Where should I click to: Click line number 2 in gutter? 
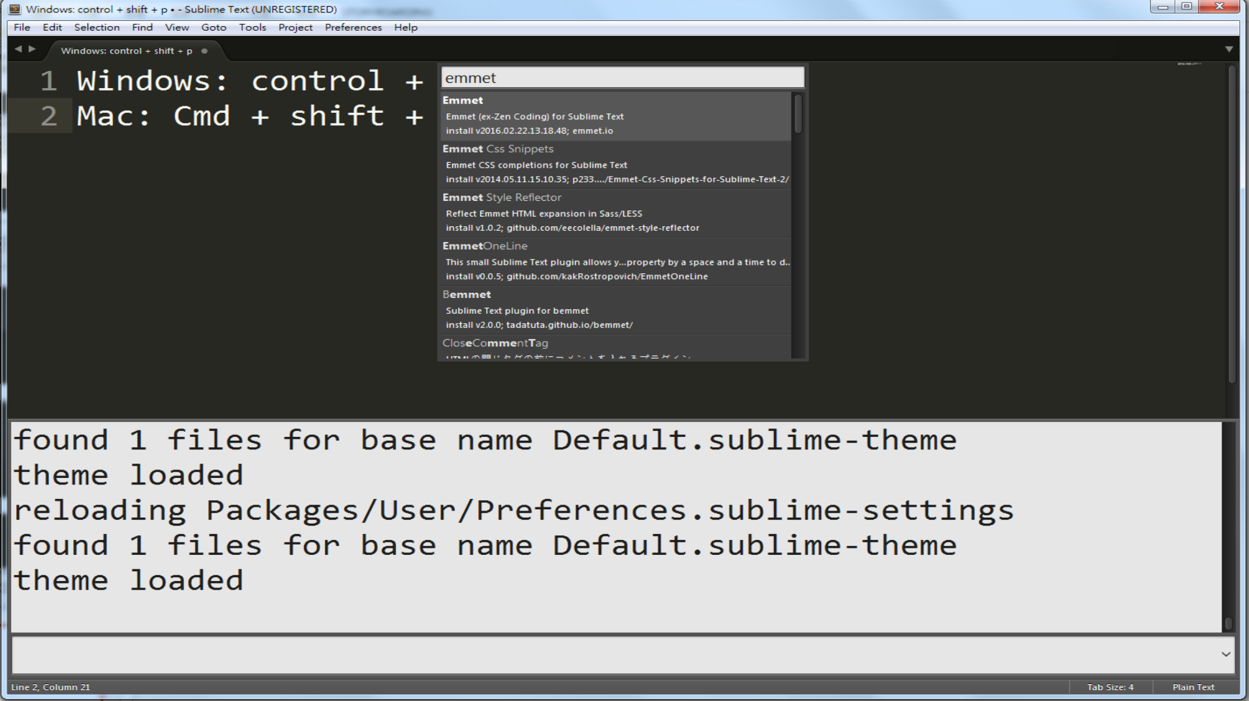point(48,116)
